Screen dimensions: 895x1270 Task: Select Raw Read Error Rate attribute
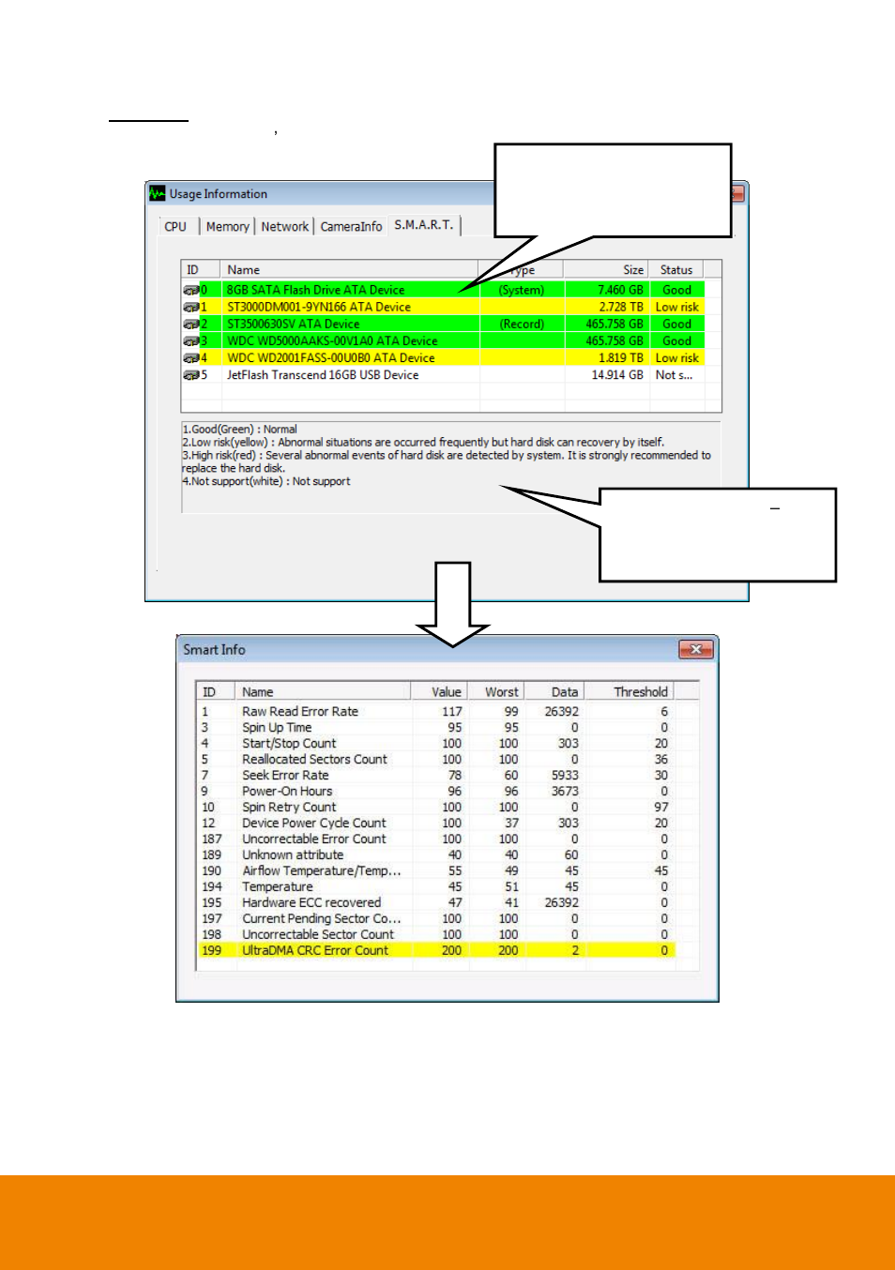[435, 711]
